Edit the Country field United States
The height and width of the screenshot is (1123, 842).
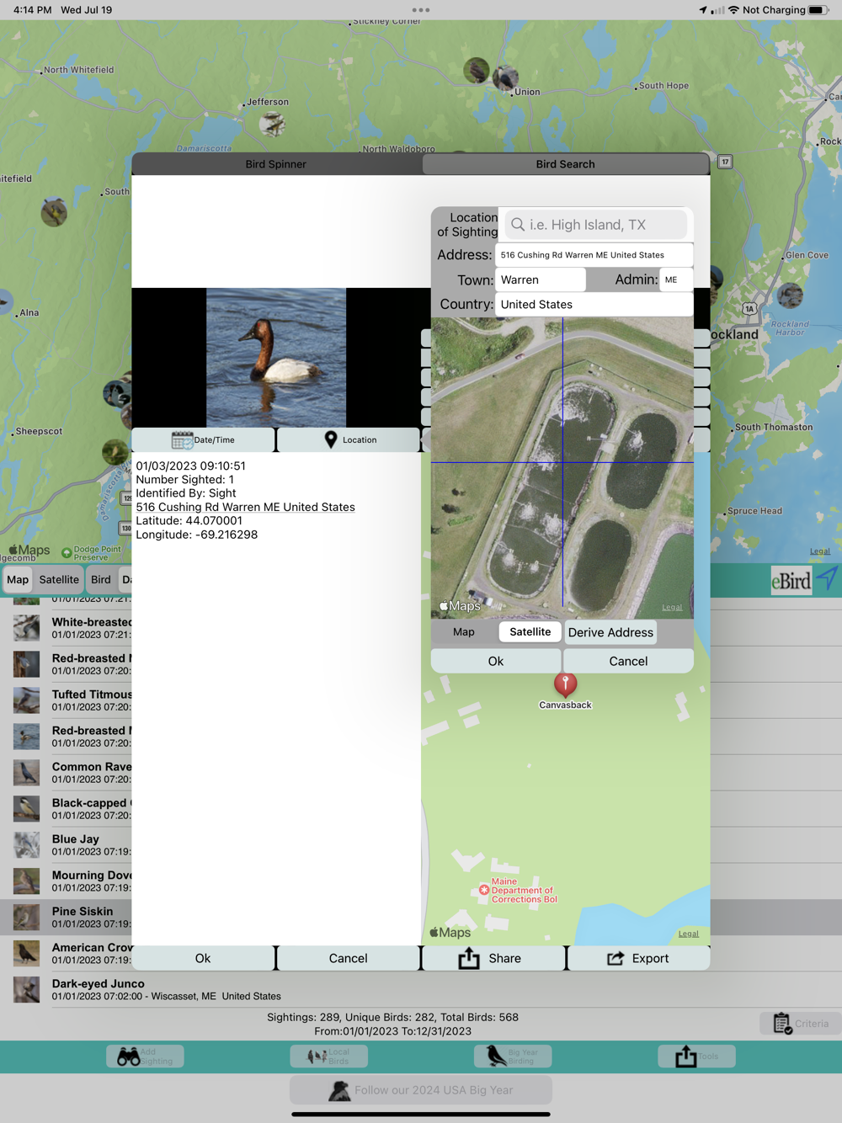(594, 305)
